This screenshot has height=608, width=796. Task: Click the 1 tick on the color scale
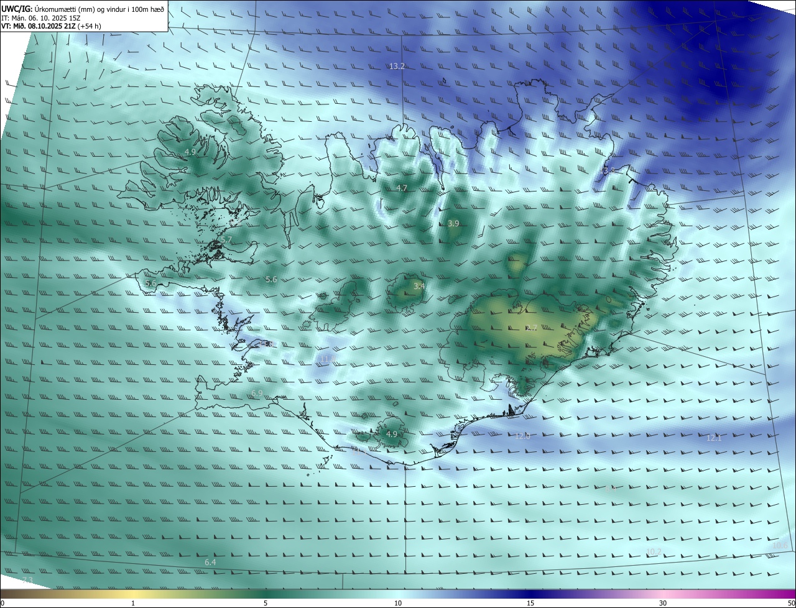pos(133,603)
